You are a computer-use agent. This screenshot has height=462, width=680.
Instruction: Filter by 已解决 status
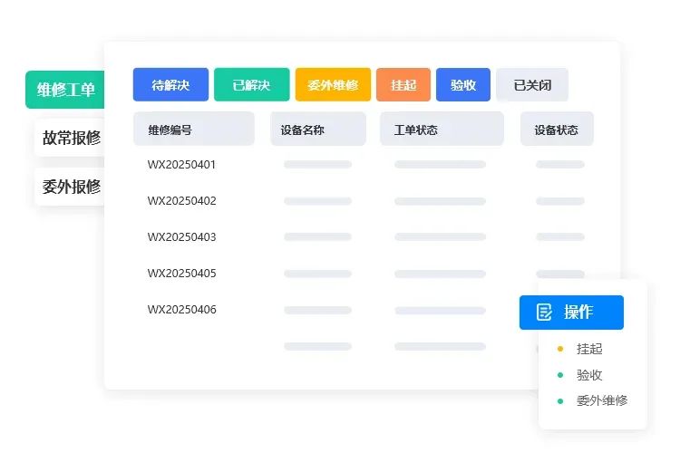(x=251, y=85)
